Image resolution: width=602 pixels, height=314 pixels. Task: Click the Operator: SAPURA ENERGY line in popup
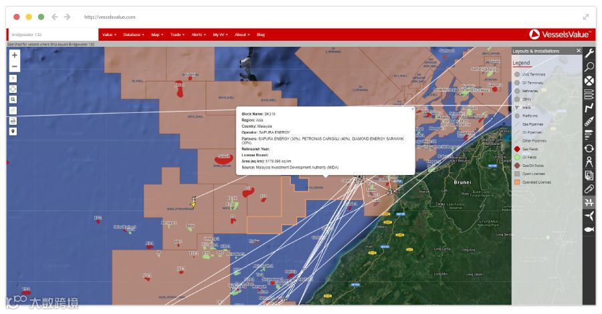coord(266,132)
